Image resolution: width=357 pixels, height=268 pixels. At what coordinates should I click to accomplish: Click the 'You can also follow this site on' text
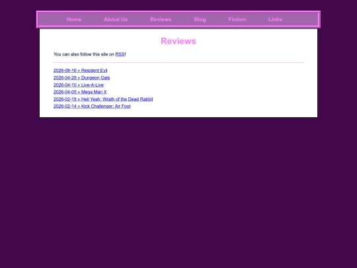pos(84,54)
